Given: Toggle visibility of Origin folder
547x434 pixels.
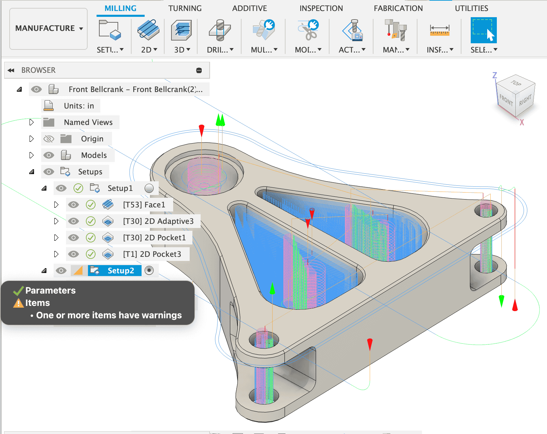Looking at the screenshot, I should tap(49, 139).
